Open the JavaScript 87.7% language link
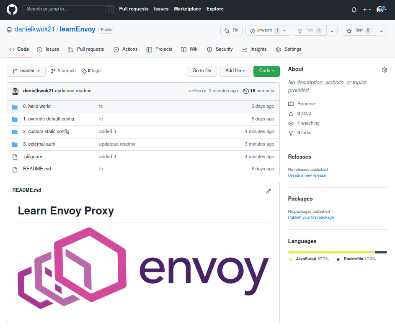 coord(310,259)
